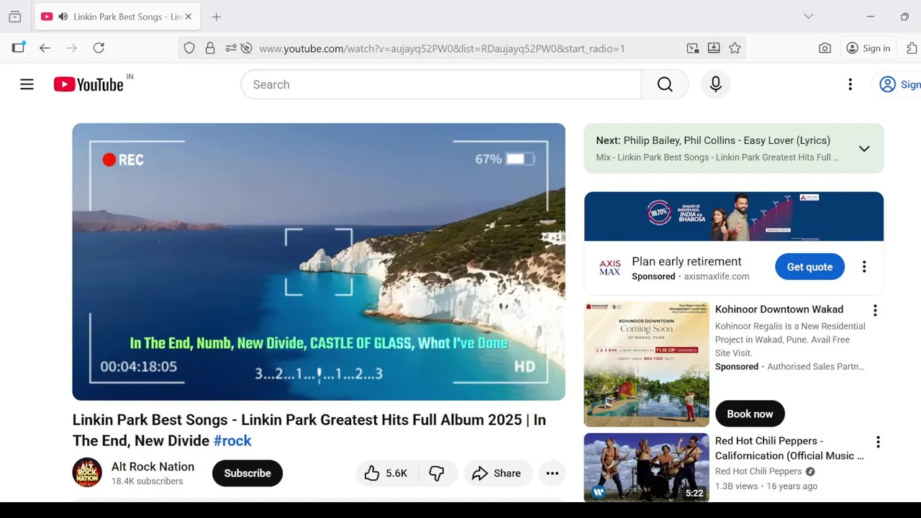Close the Linkin Park Best Songs tab
This screenshot has height=518, width=921.
coord(189,17)
